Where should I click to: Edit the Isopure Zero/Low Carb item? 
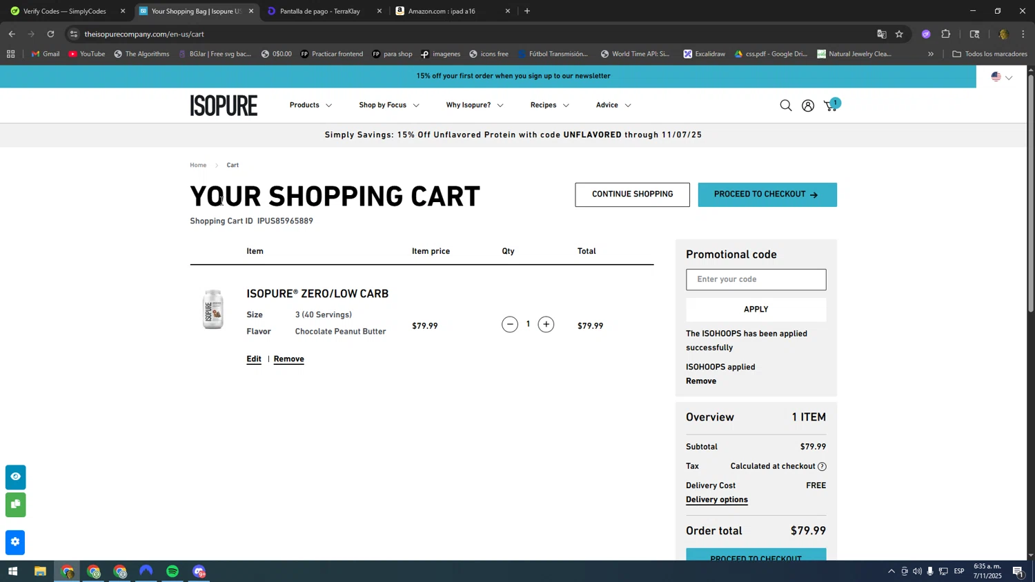(254, 359)
